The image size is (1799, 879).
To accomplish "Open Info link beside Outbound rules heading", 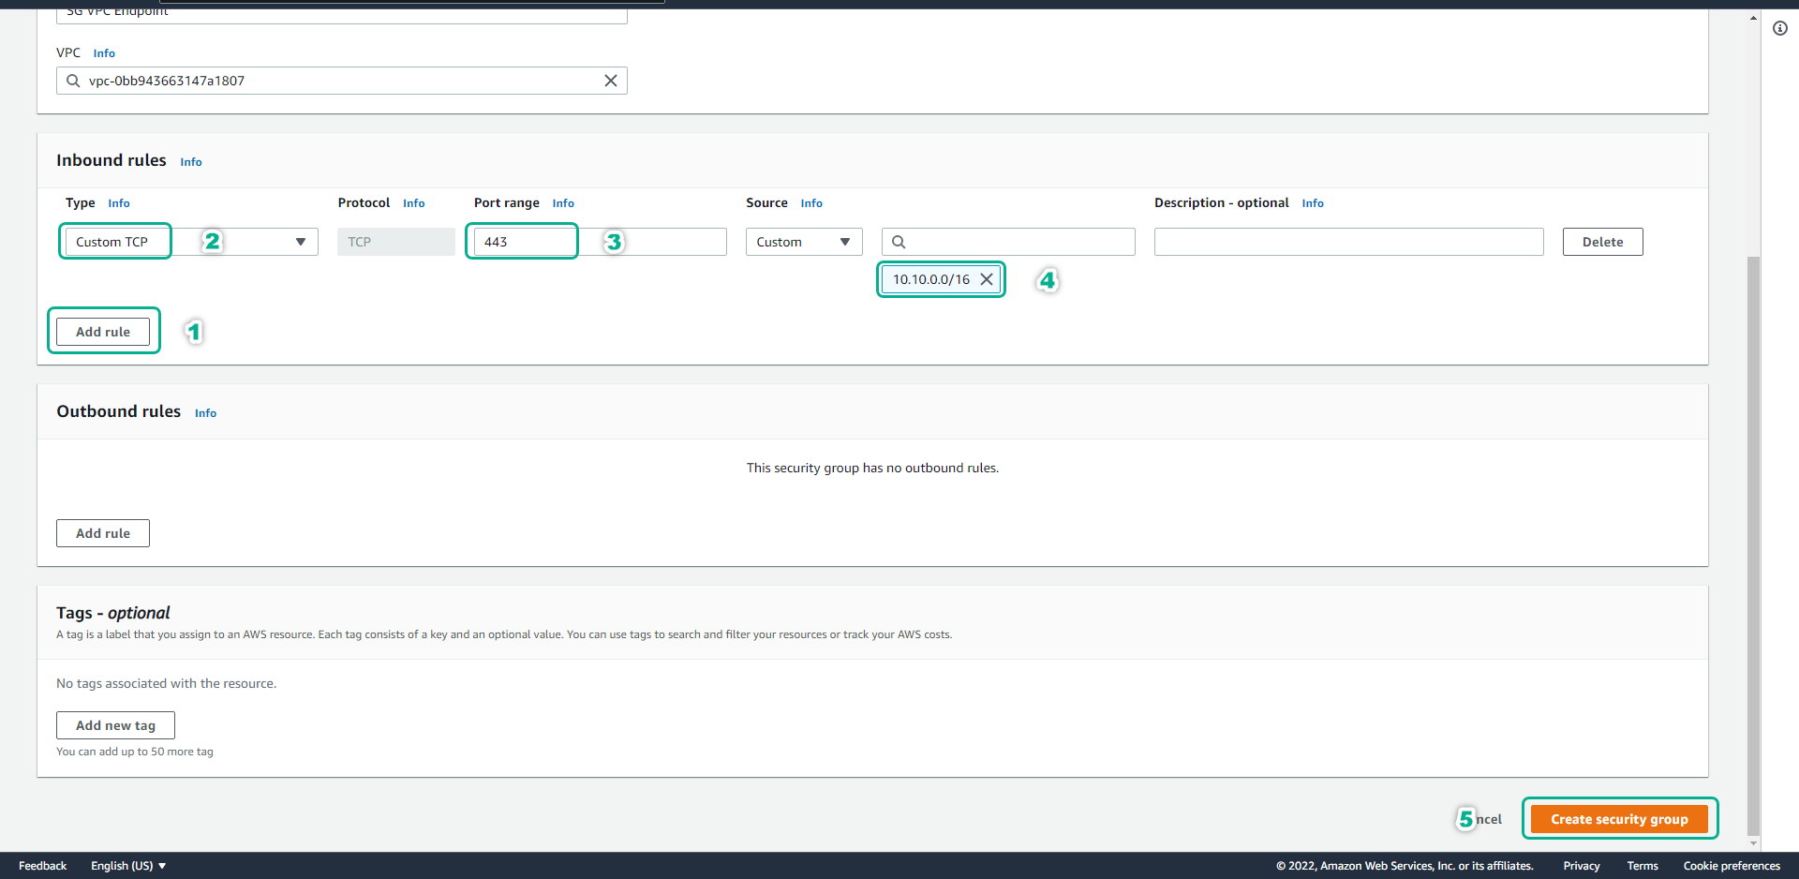I will point(205,413).
